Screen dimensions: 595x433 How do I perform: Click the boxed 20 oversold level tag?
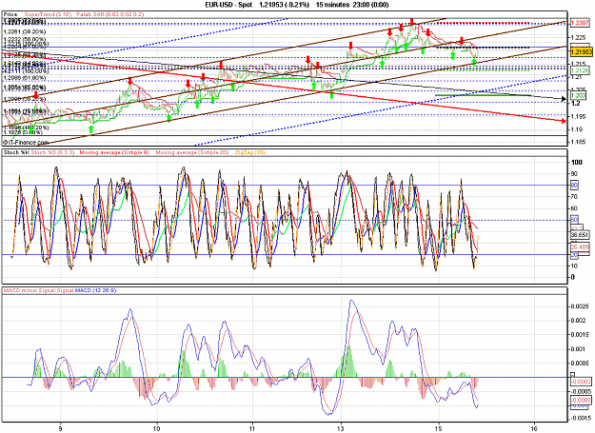pyautogui.click(x=574, y=255)
